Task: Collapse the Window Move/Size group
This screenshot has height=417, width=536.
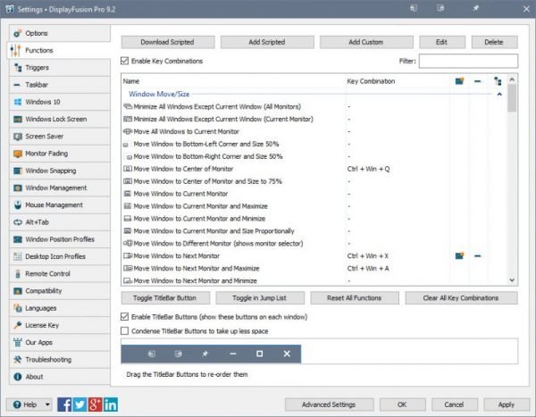Action: [x=499, y=94]
